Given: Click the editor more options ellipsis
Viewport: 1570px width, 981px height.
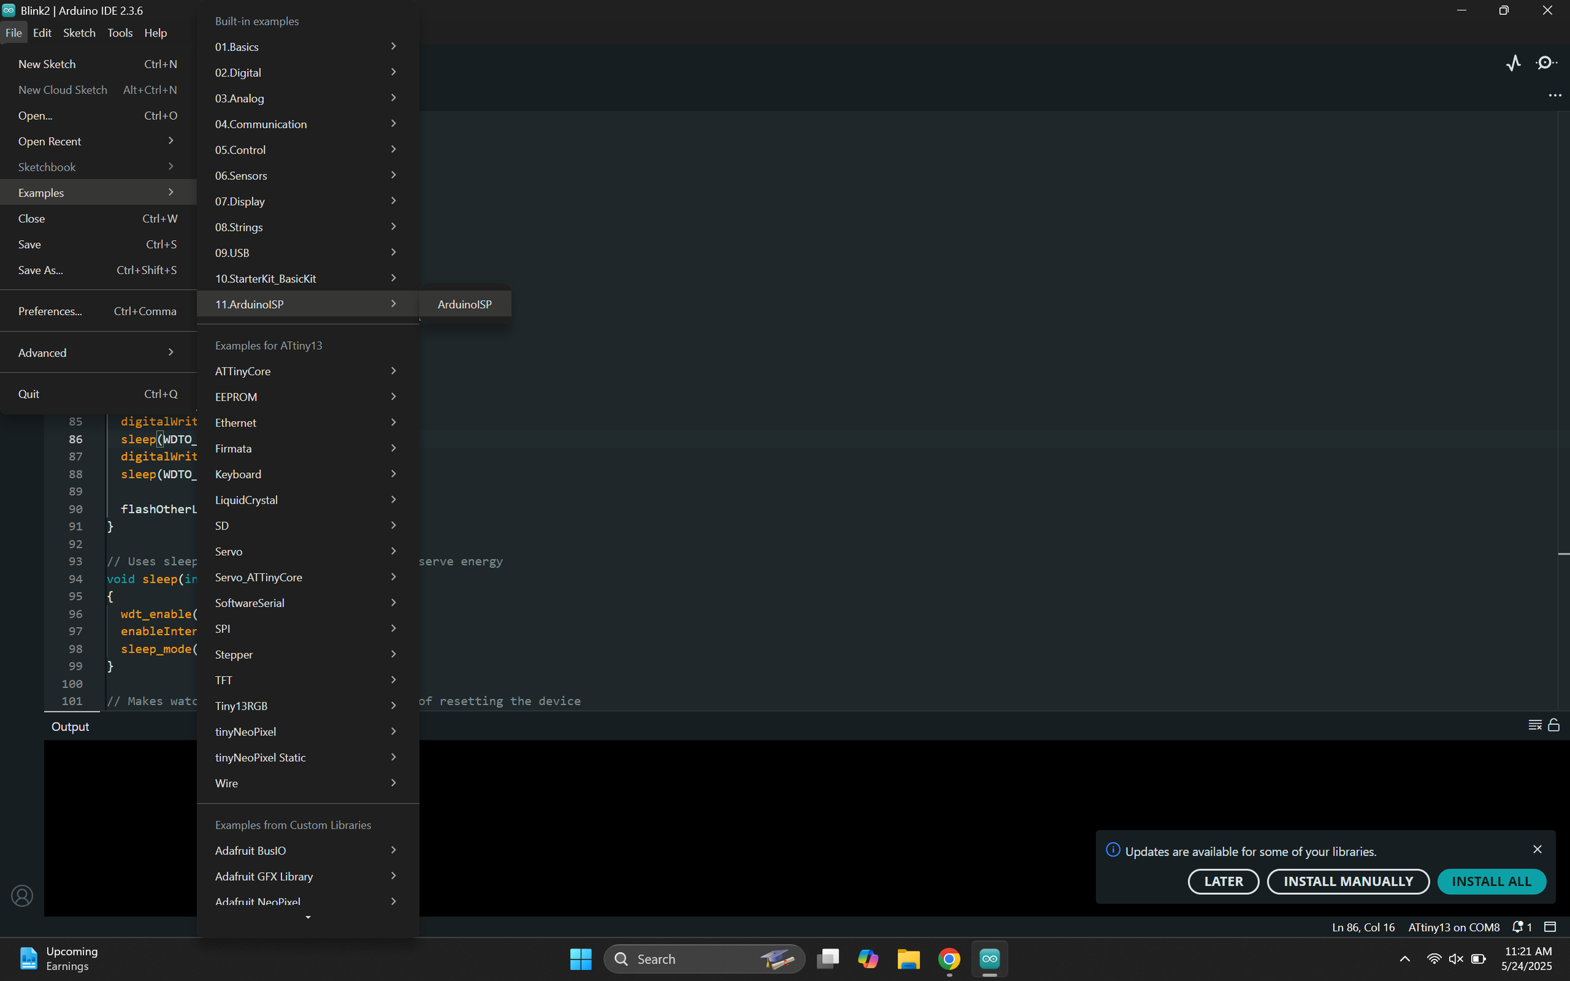Looking at the screenshot, I should [1554, 95].
